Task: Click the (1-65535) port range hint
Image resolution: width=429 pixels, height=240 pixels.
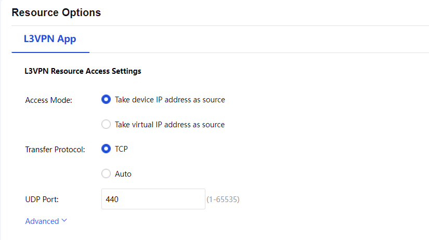Action: click(223, 199)
